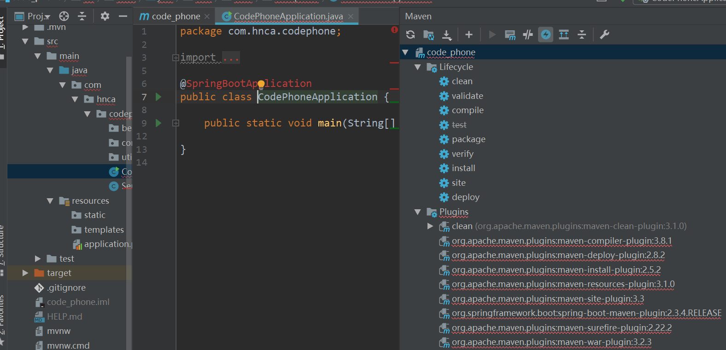
Task: Collapse the src folder
Action: click(x=25, y=41)
